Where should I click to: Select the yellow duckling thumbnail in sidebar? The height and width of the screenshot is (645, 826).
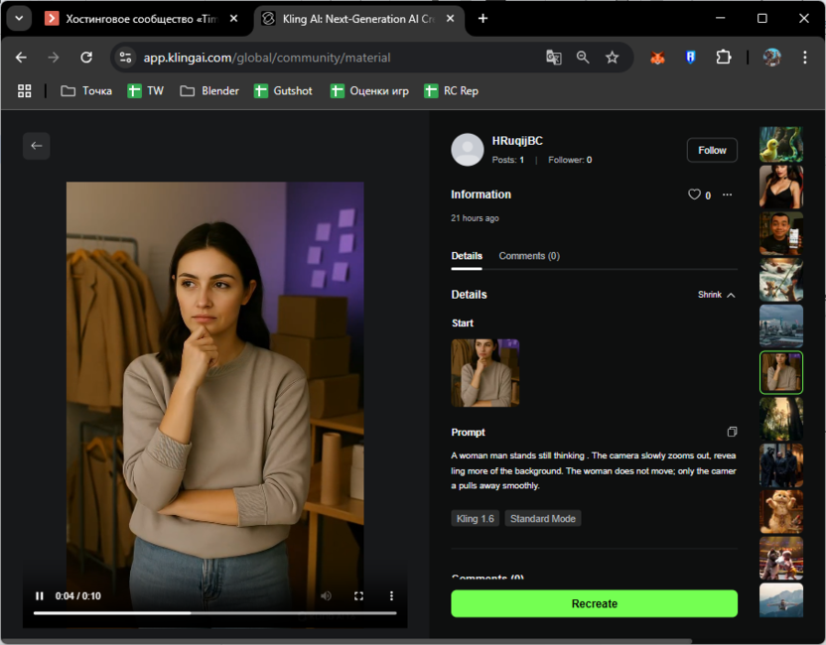click(780, 145)
